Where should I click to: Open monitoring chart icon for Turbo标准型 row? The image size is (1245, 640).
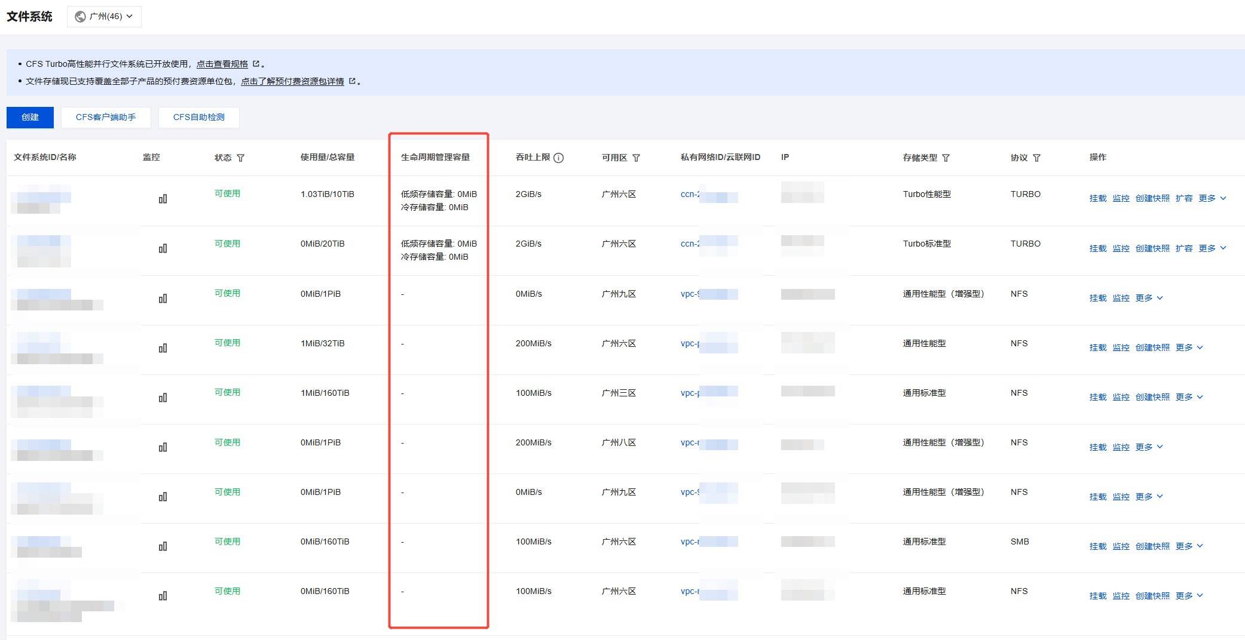point(163,248)
